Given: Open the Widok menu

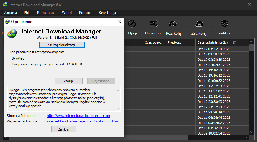Looking at the screenshot, I should [67, 13].
